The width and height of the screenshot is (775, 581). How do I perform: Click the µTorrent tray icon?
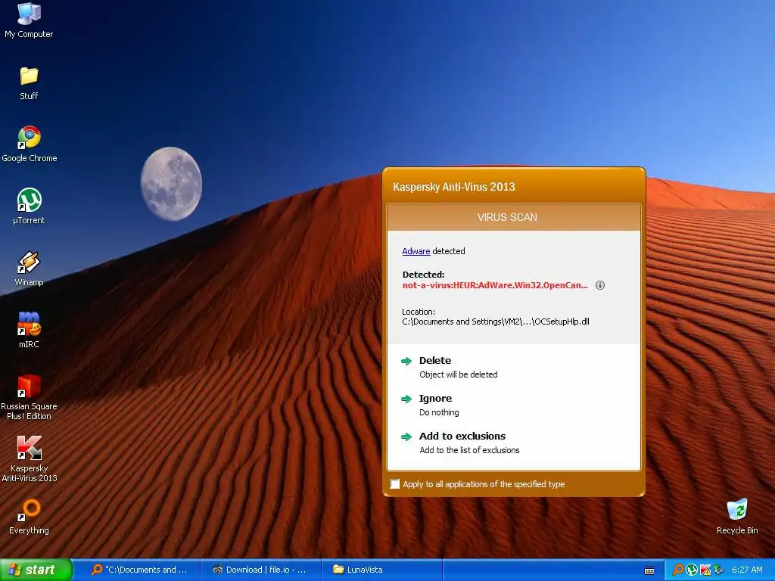pyautogui.click(x=692, y=570)
